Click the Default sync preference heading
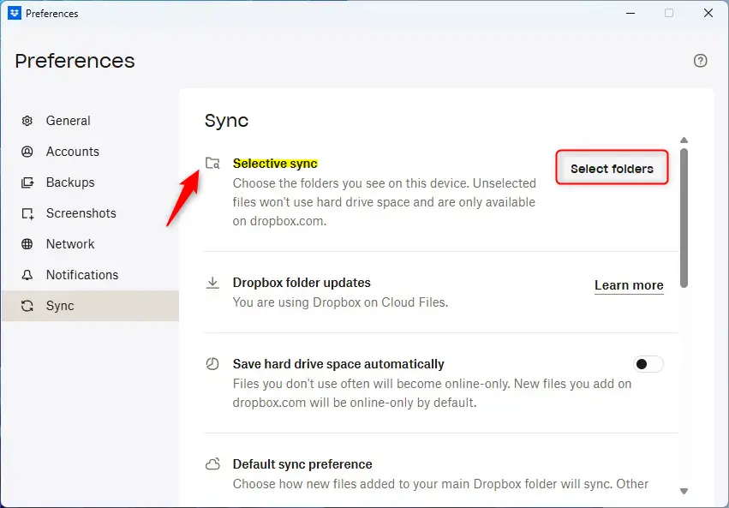 [302, 464]
